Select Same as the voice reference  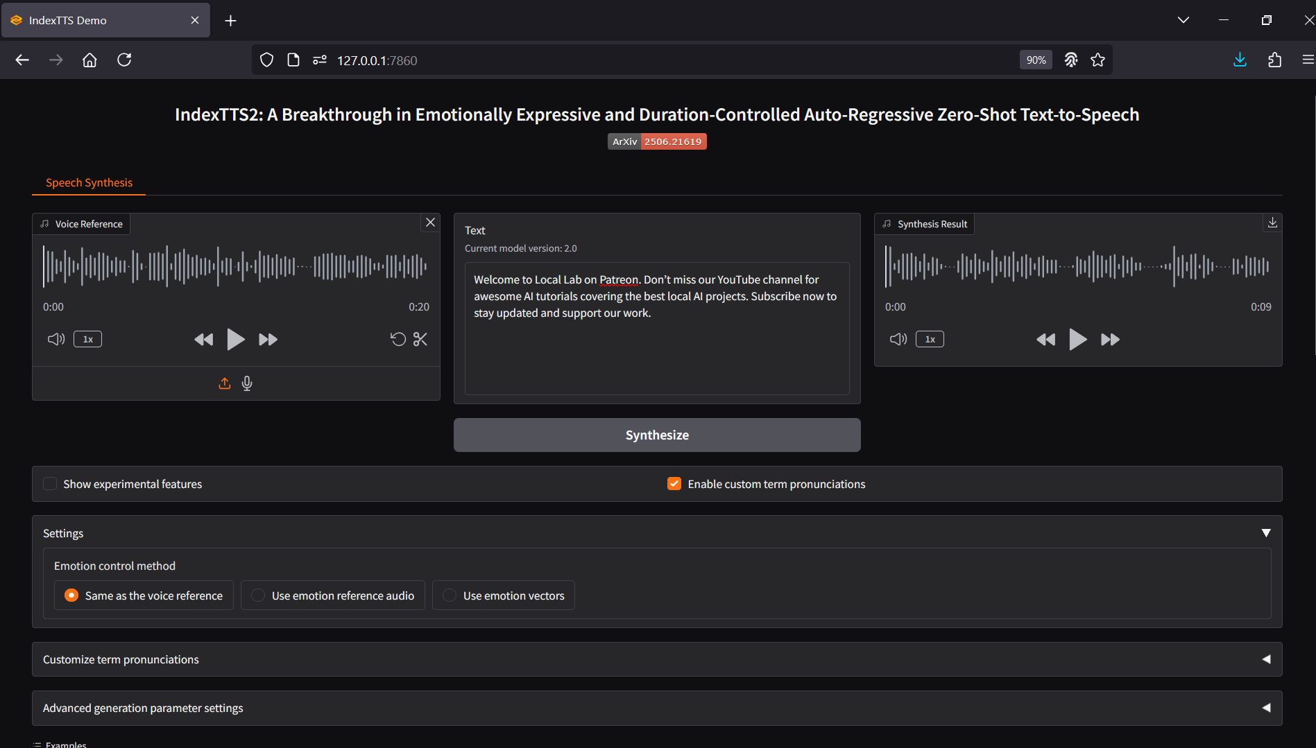pyautogui.click(x=144, y=595)
